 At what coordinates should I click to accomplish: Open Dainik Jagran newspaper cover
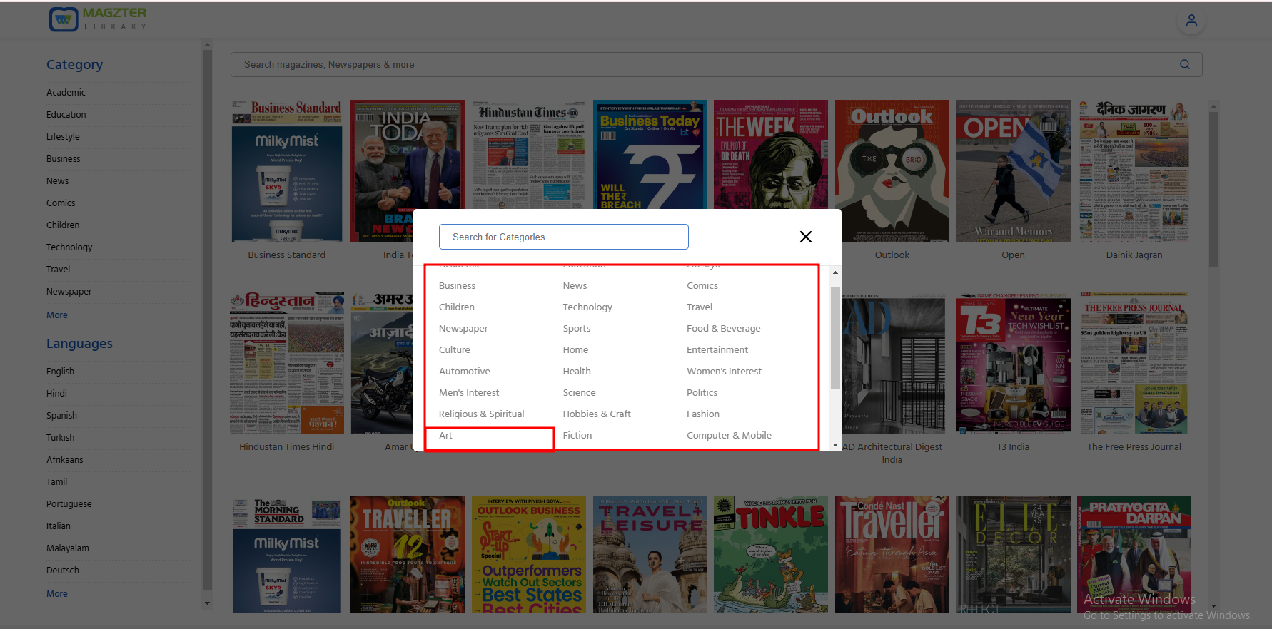(x=1134, y=171)
